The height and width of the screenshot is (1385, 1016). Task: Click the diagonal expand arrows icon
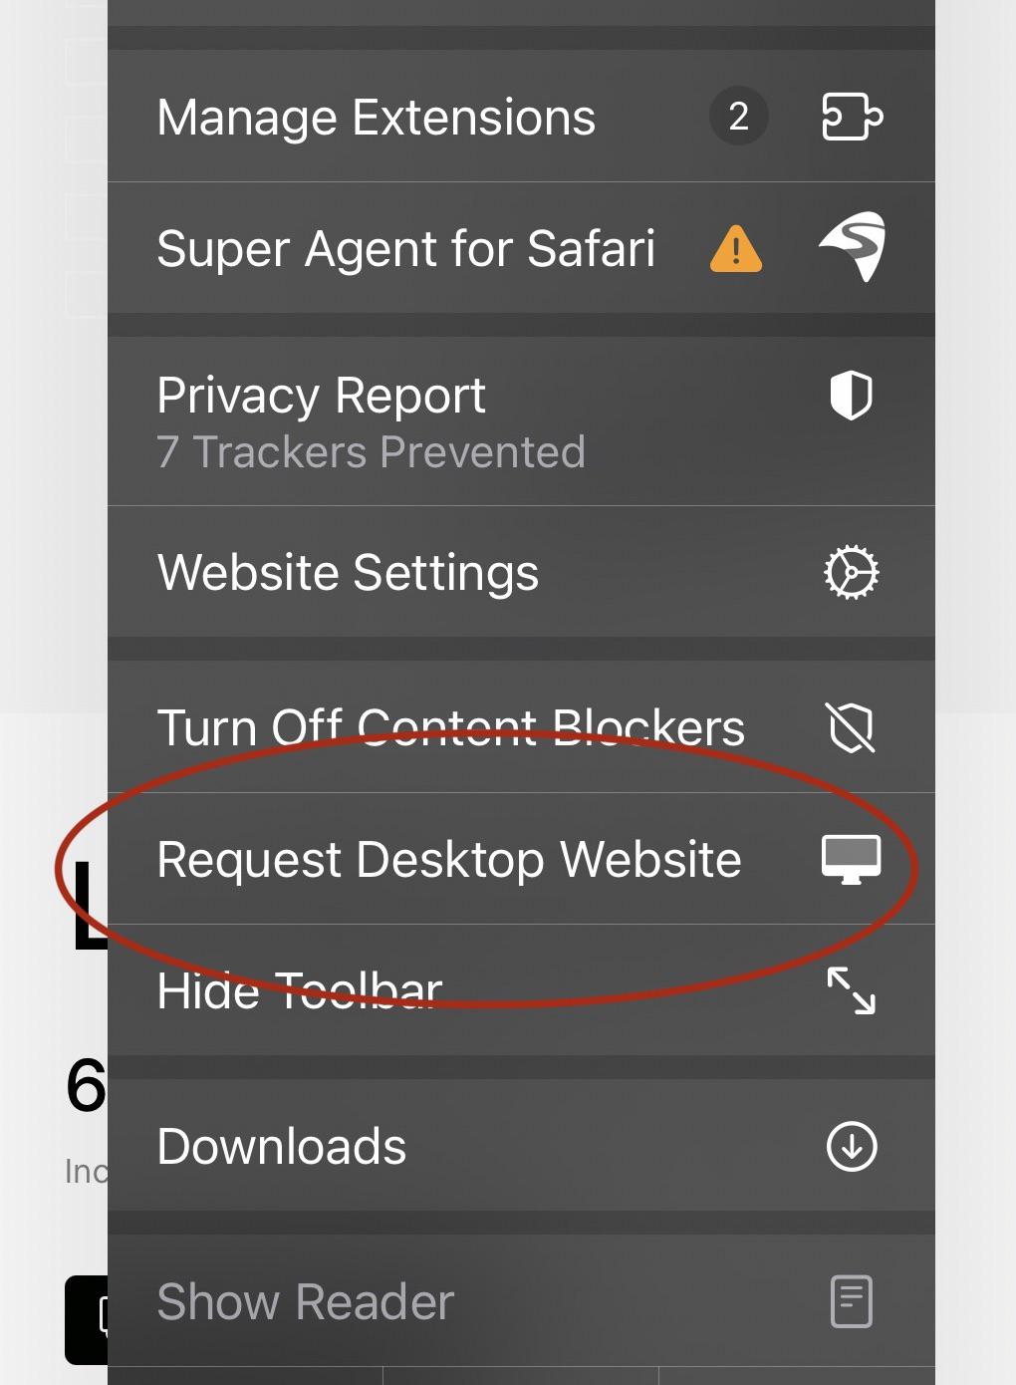[x=852, y=990]
